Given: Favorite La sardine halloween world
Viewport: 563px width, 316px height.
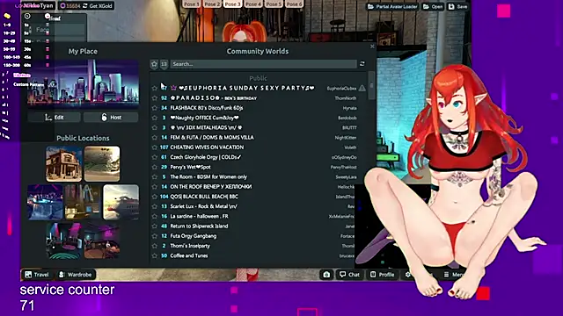Looking at the screenshot, I should coord(155,216).
